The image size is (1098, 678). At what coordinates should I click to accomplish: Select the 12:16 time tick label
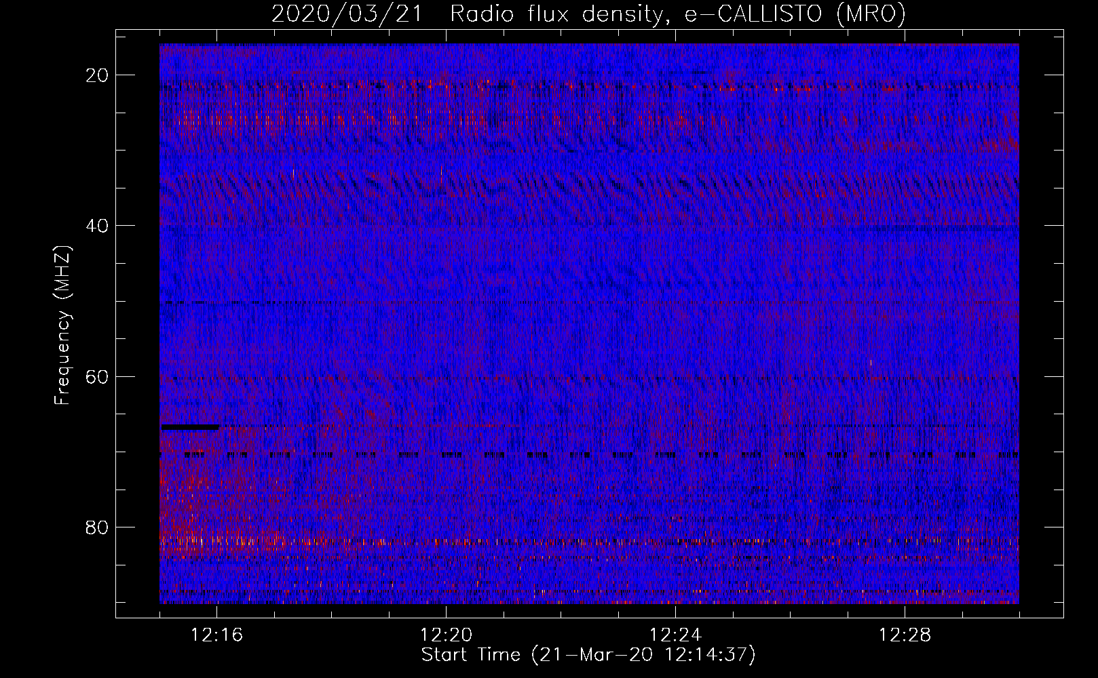pos(217,635)
